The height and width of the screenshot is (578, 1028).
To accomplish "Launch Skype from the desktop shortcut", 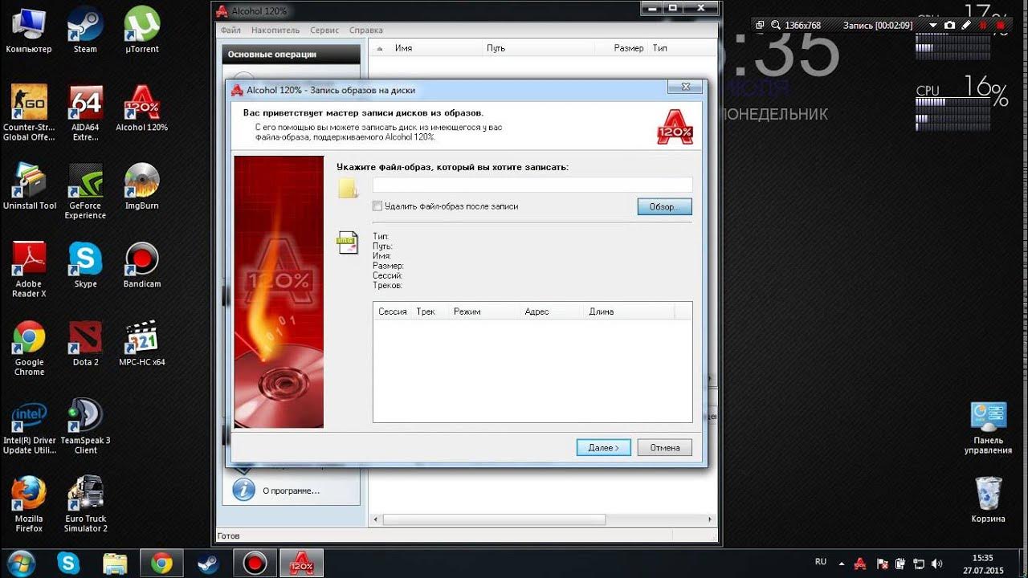I will click(85, 265).
